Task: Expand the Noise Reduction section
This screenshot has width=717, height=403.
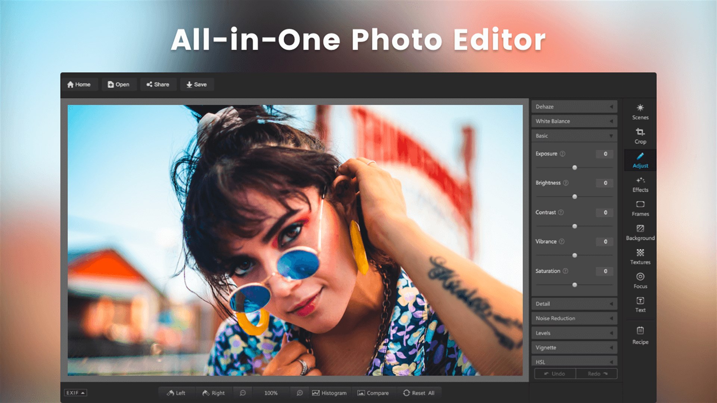Action: coord(574,318)
